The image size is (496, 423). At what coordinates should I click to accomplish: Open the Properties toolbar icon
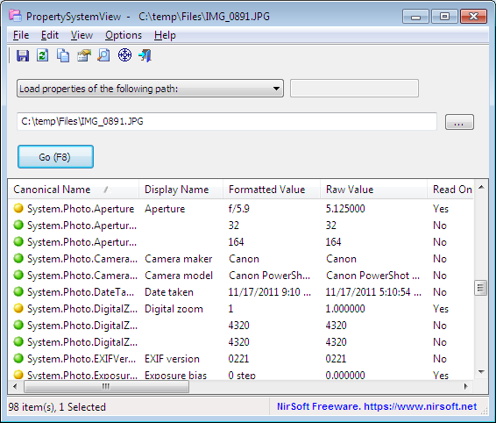coord(84,55)
